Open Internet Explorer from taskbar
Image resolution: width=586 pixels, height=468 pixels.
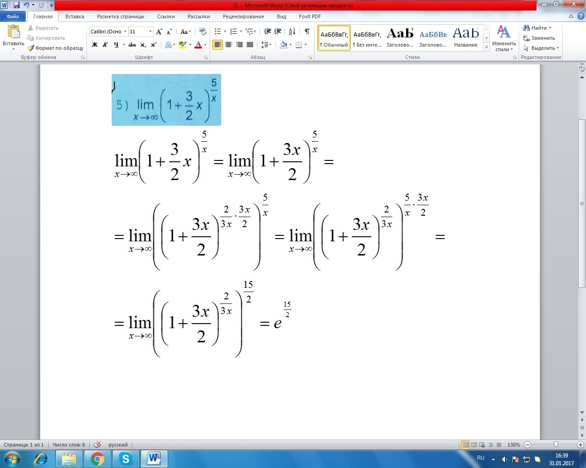(41, 459)
